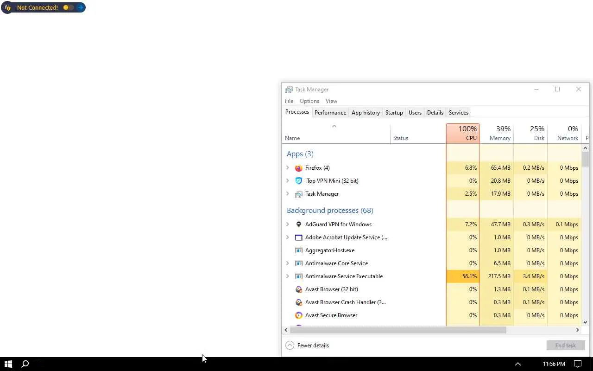
Task: Click the iTop VPN Mini icon
Action: [299, 181]
